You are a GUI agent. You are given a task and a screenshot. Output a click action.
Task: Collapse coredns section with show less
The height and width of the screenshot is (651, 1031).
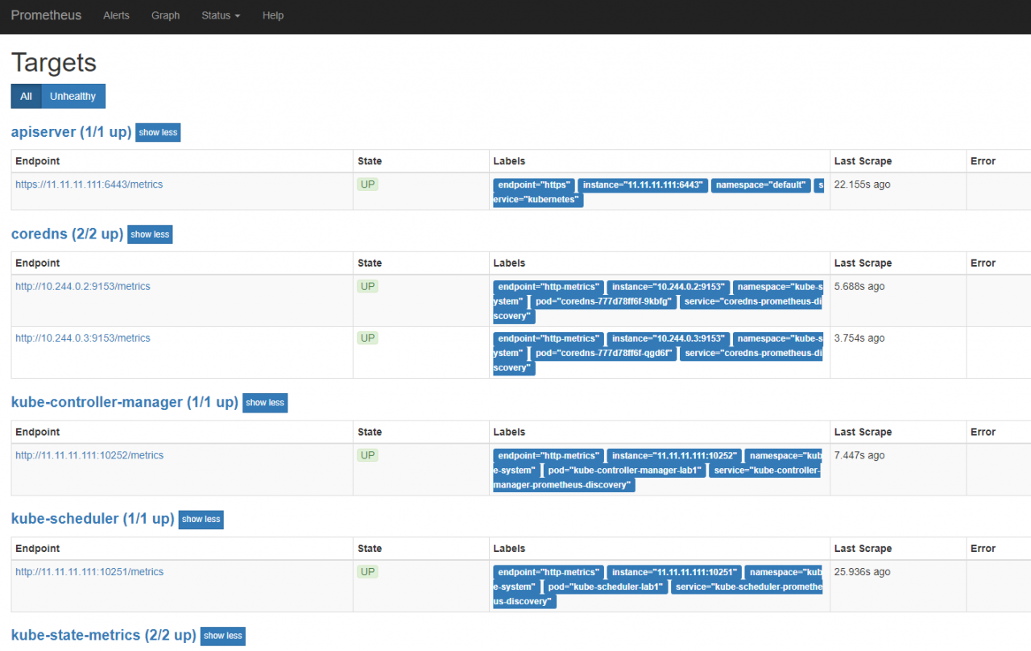[150, 234]
